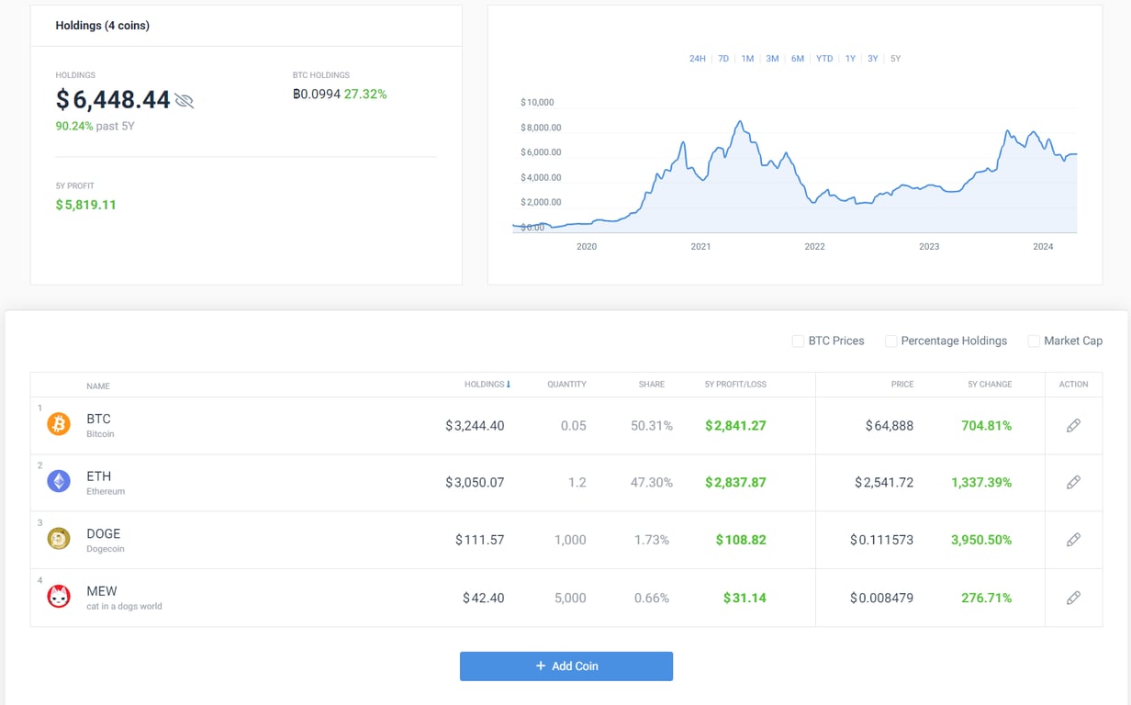The height and width of the screenshot is (705, 1131).
Task: Click the BTC Bitcoin name link
Action: tap(98, 419)
